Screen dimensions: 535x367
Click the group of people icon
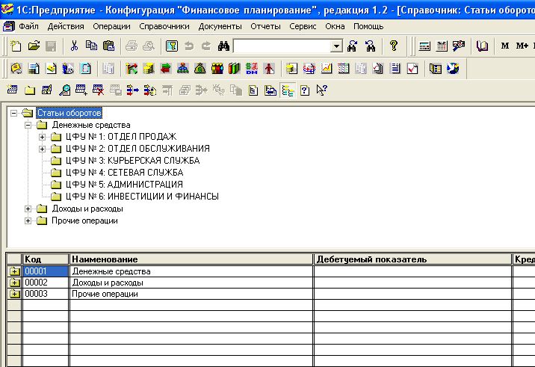[x=217, y=69]
